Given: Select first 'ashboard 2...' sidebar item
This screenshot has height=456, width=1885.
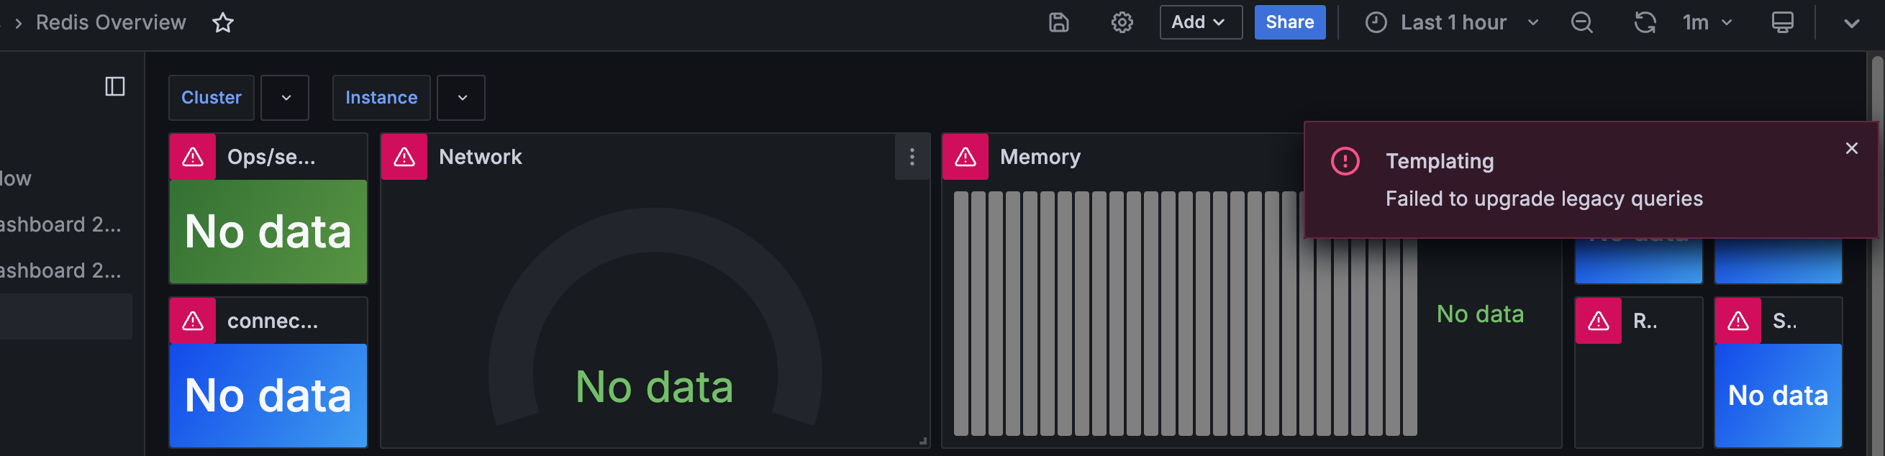Looking at the screenshot, I should [60, 224].
